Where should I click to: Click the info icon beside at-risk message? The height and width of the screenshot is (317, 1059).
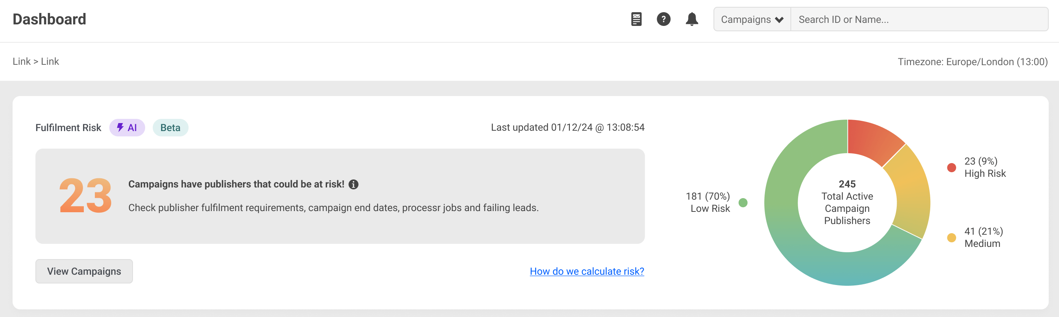(x=353, y=184)
